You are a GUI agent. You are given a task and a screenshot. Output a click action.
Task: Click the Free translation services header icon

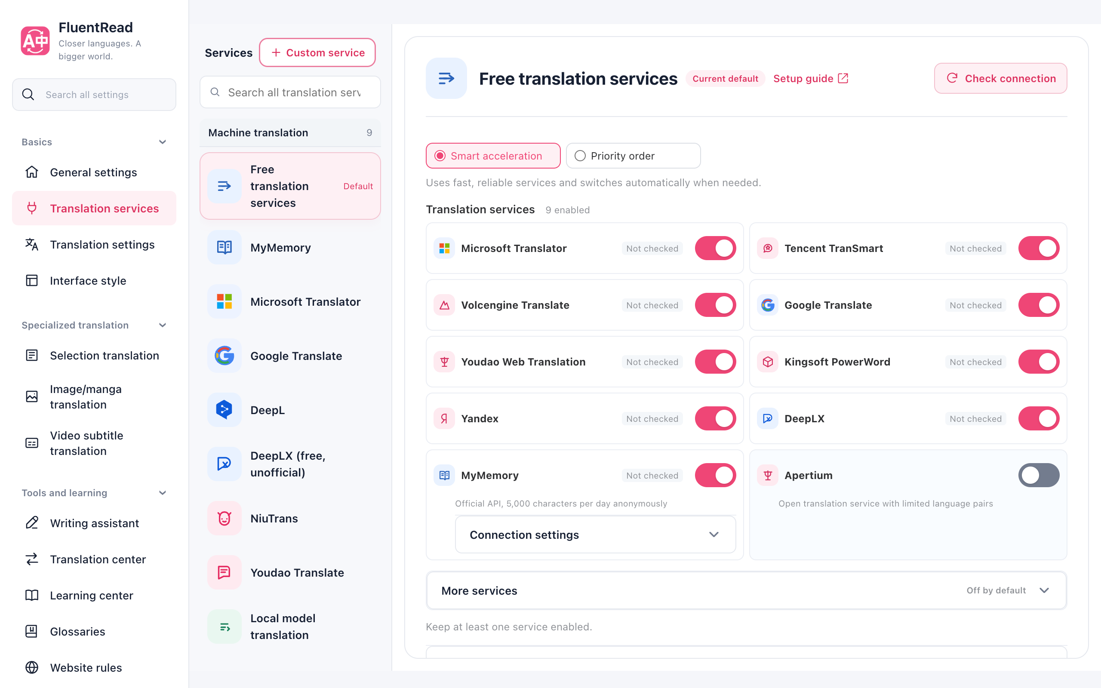click(446, 78)
